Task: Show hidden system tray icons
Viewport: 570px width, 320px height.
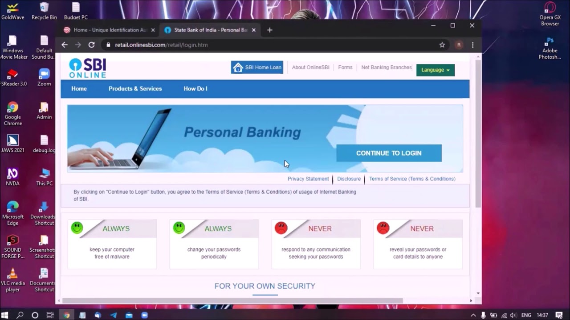Action: point(473,315)
